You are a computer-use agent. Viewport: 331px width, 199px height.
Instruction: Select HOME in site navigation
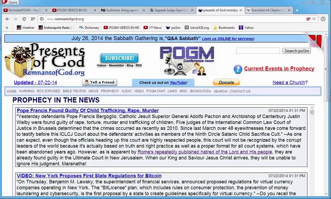(12, 91)
